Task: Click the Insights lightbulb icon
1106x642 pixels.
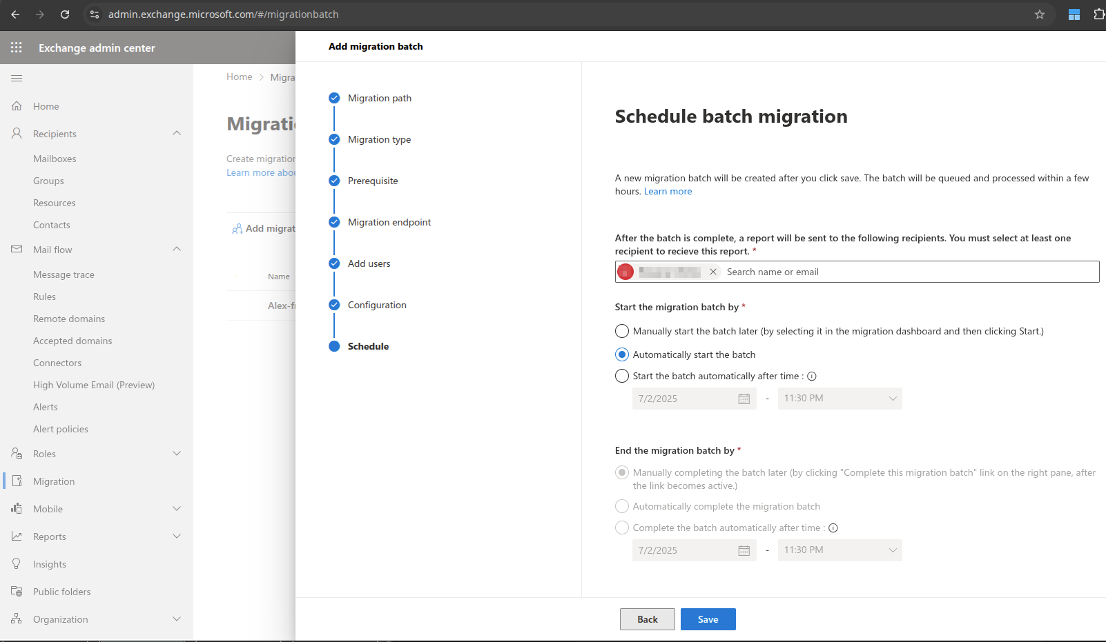Action: [17, 563]
